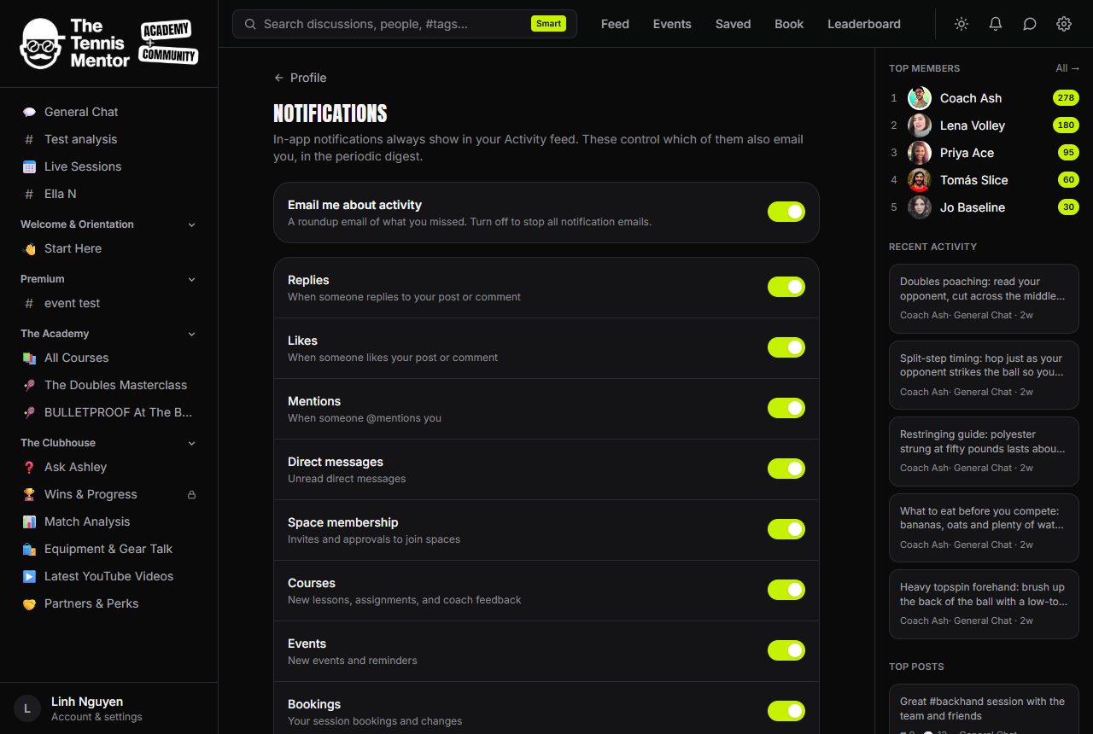The image size is (1093, 734).
Task: Collapse The Clubhouse section chevron
Action: coord(191,443)
